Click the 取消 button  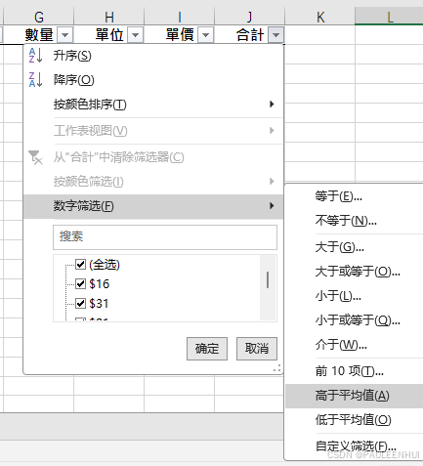tap(257, 349)
